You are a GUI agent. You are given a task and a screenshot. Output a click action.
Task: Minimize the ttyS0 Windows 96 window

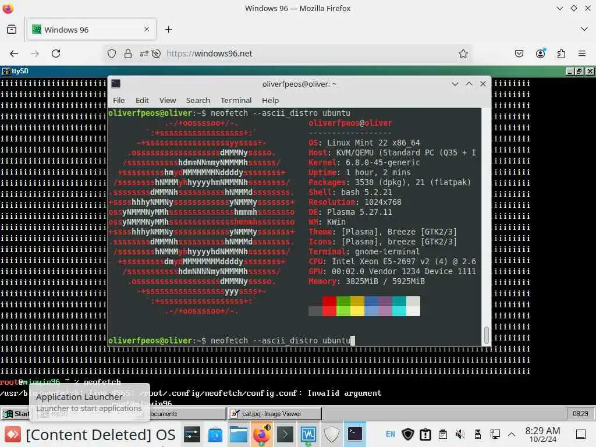pyautogui.click(x=570, y=71)
